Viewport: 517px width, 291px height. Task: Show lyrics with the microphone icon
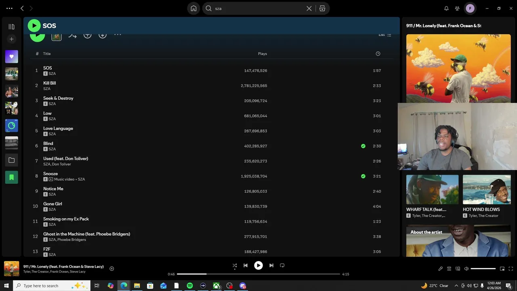pyautogui.click(x=441, y=269)
